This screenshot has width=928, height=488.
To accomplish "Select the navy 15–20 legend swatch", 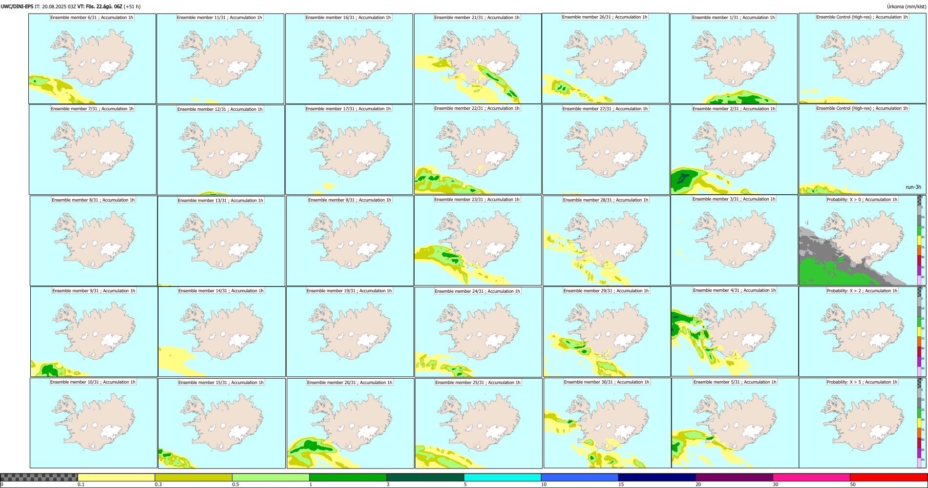I will point(657,477).
